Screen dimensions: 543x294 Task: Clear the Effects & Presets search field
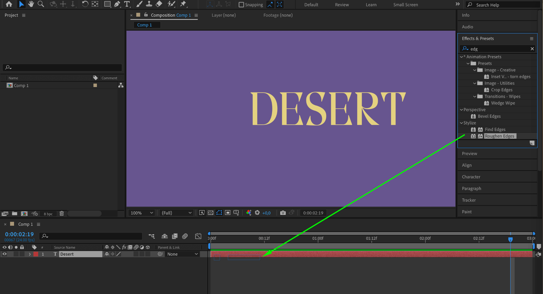point(532,49)
